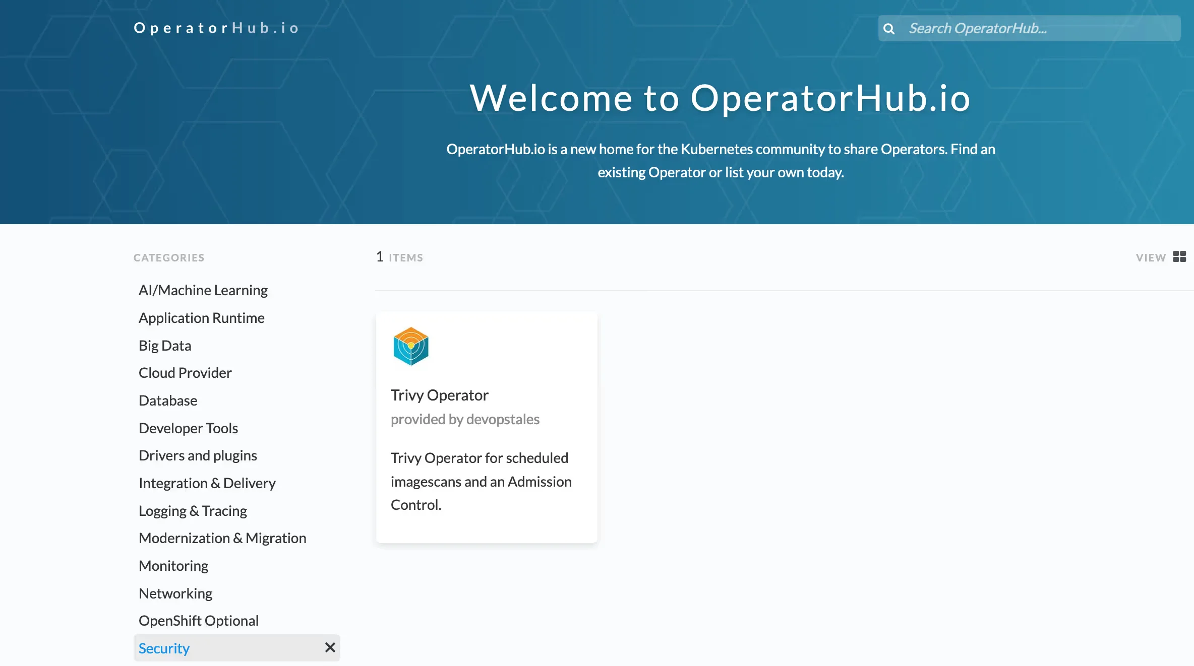This screenshot has height=666, width=1194.
Task: Select the OpenShift Optional category
Action: 198,620
